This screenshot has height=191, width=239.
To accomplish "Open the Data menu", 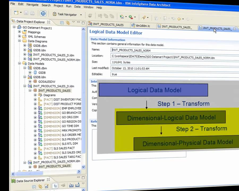I will point(77,7).
